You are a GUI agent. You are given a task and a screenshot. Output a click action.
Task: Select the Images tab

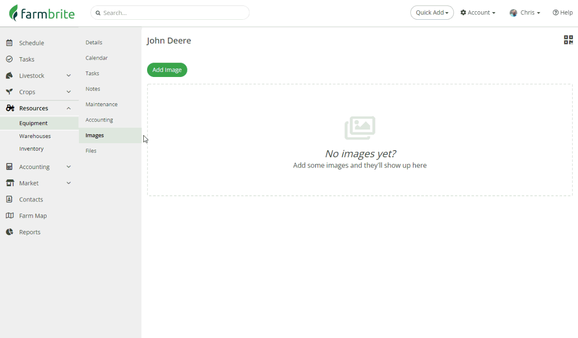[110, 135]
